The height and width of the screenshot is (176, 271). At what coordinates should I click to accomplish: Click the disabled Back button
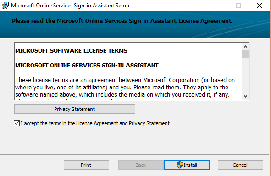(x=141, y=165)
